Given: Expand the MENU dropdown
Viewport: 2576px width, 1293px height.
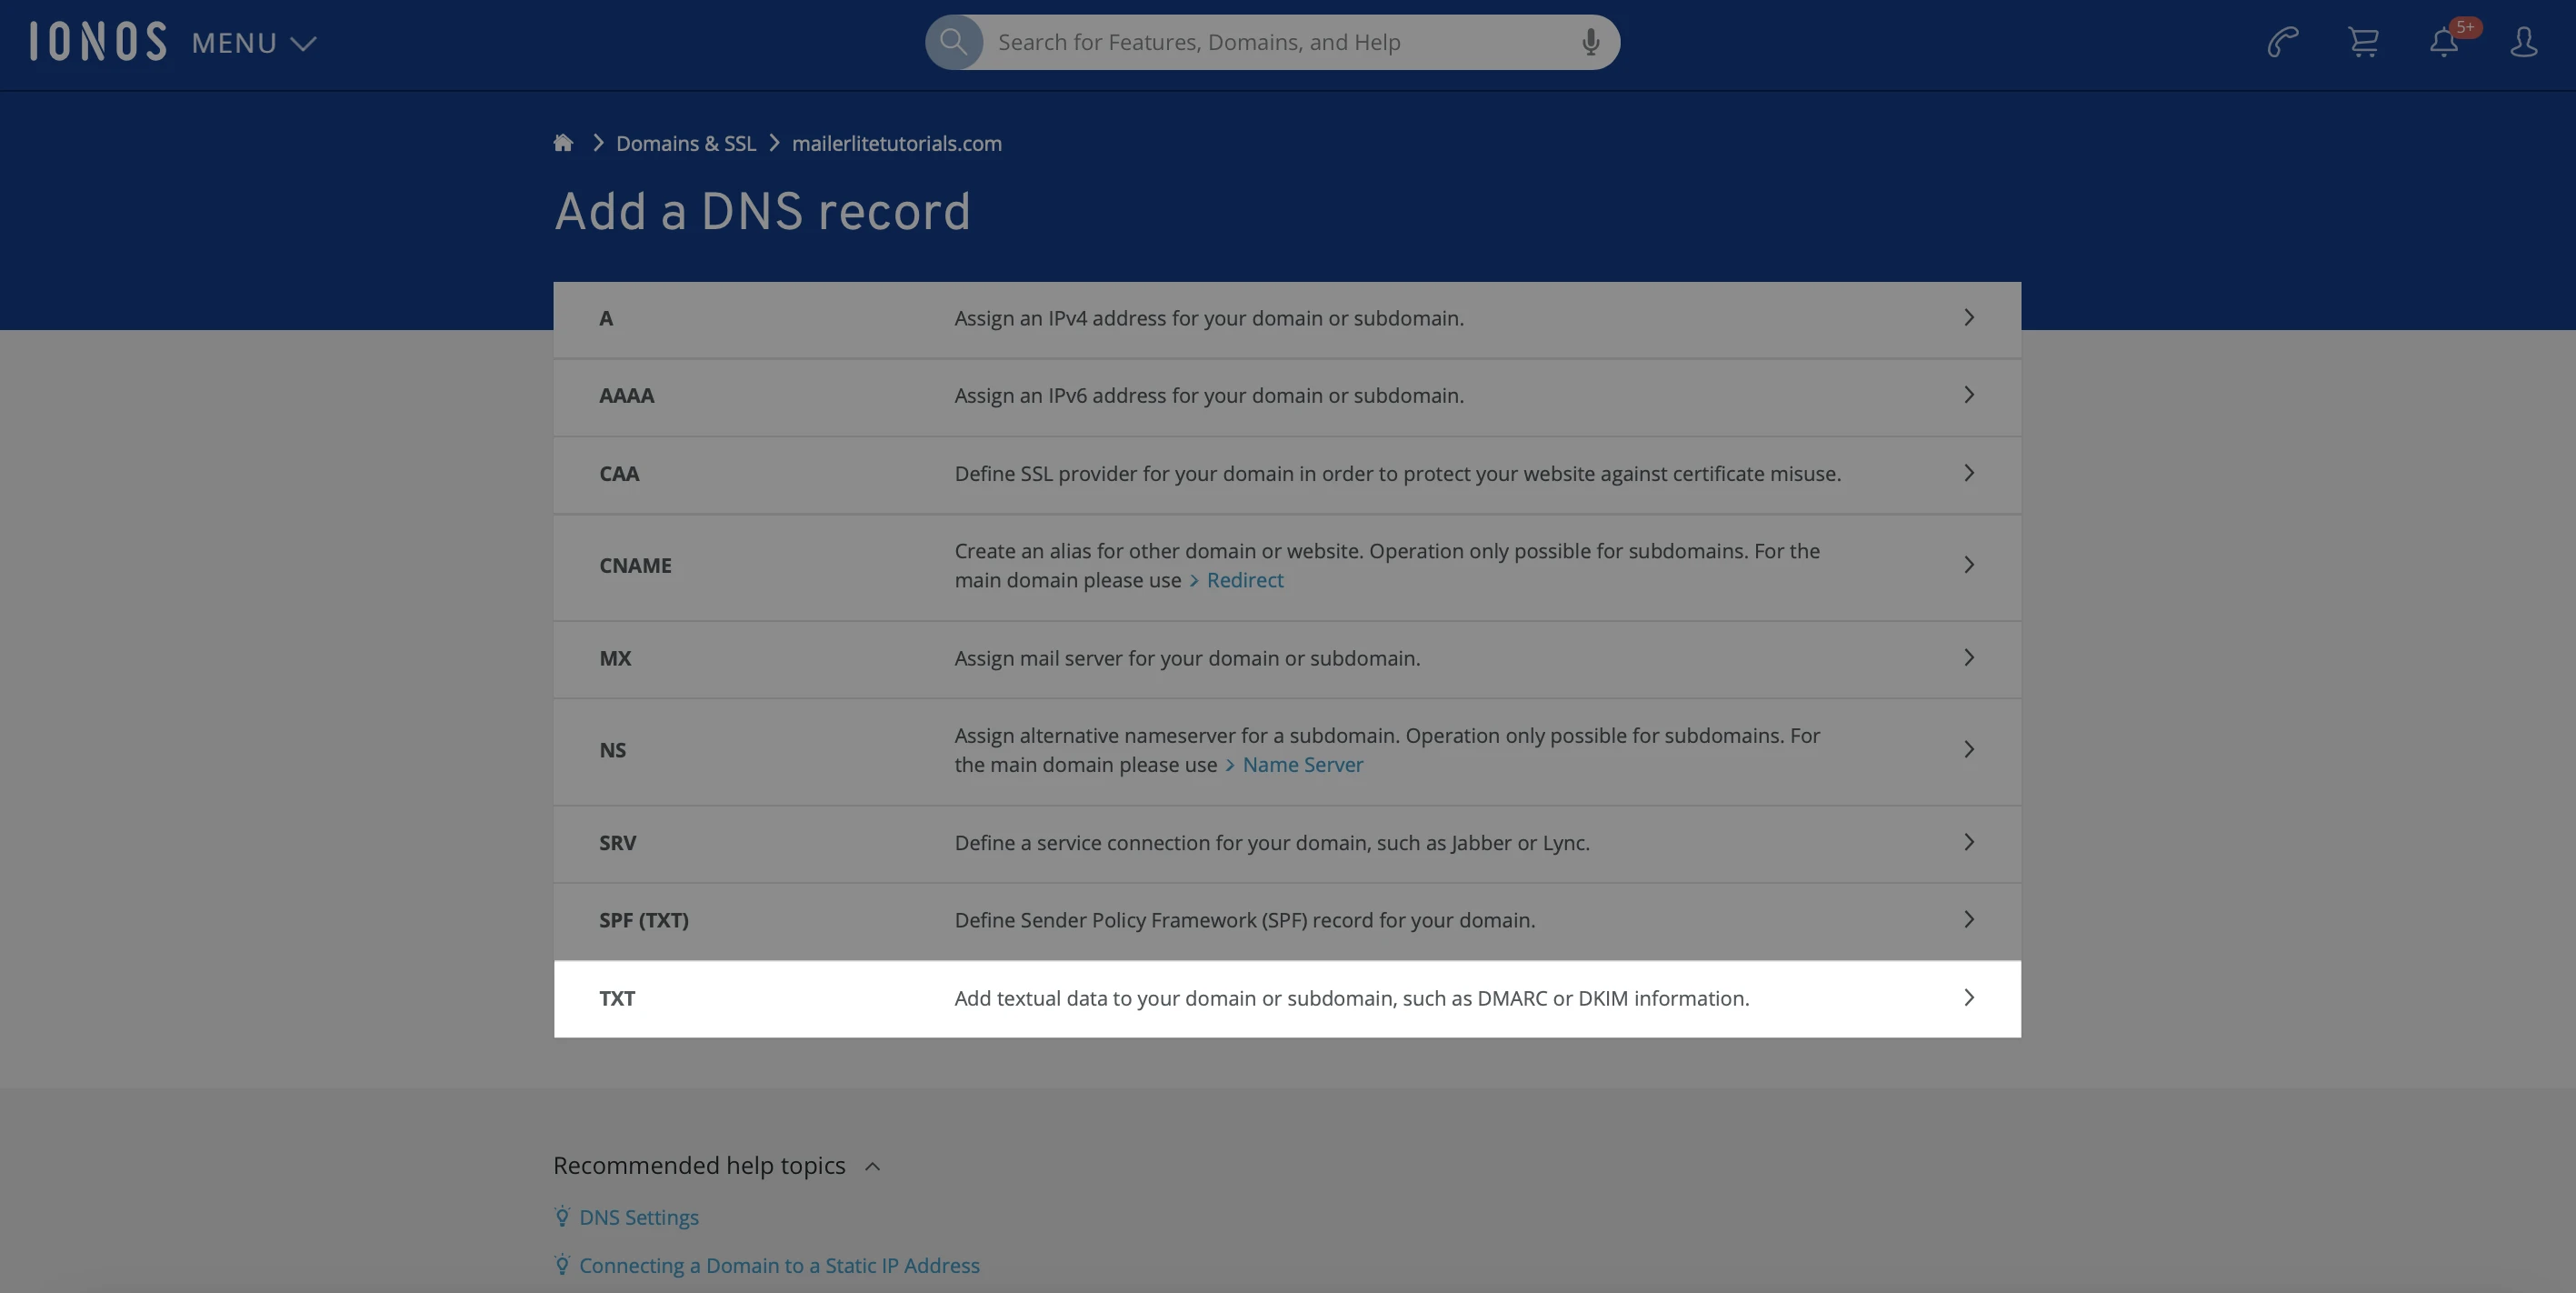Looking at the screenshot, I should [254, 43].
